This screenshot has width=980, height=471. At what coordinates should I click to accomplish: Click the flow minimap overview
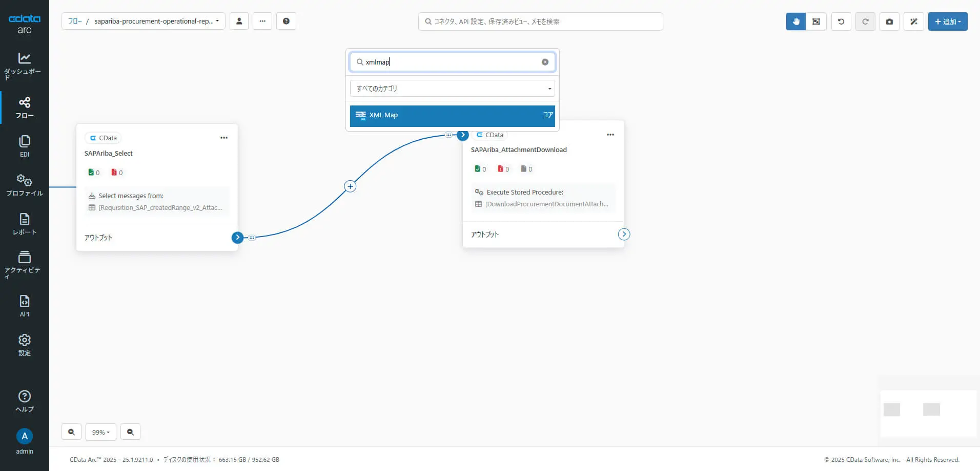tap(928, 413)
